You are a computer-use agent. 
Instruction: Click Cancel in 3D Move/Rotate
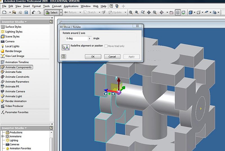coord(112,57)
